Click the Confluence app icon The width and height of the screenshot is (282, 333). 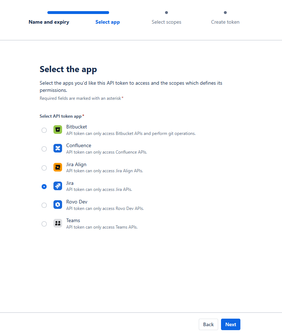tap(58, 149)
